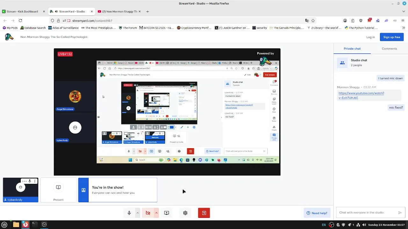Open the cyberAndy tile three-dot menu
Viewport: 408px width, 229px height.
35,181
